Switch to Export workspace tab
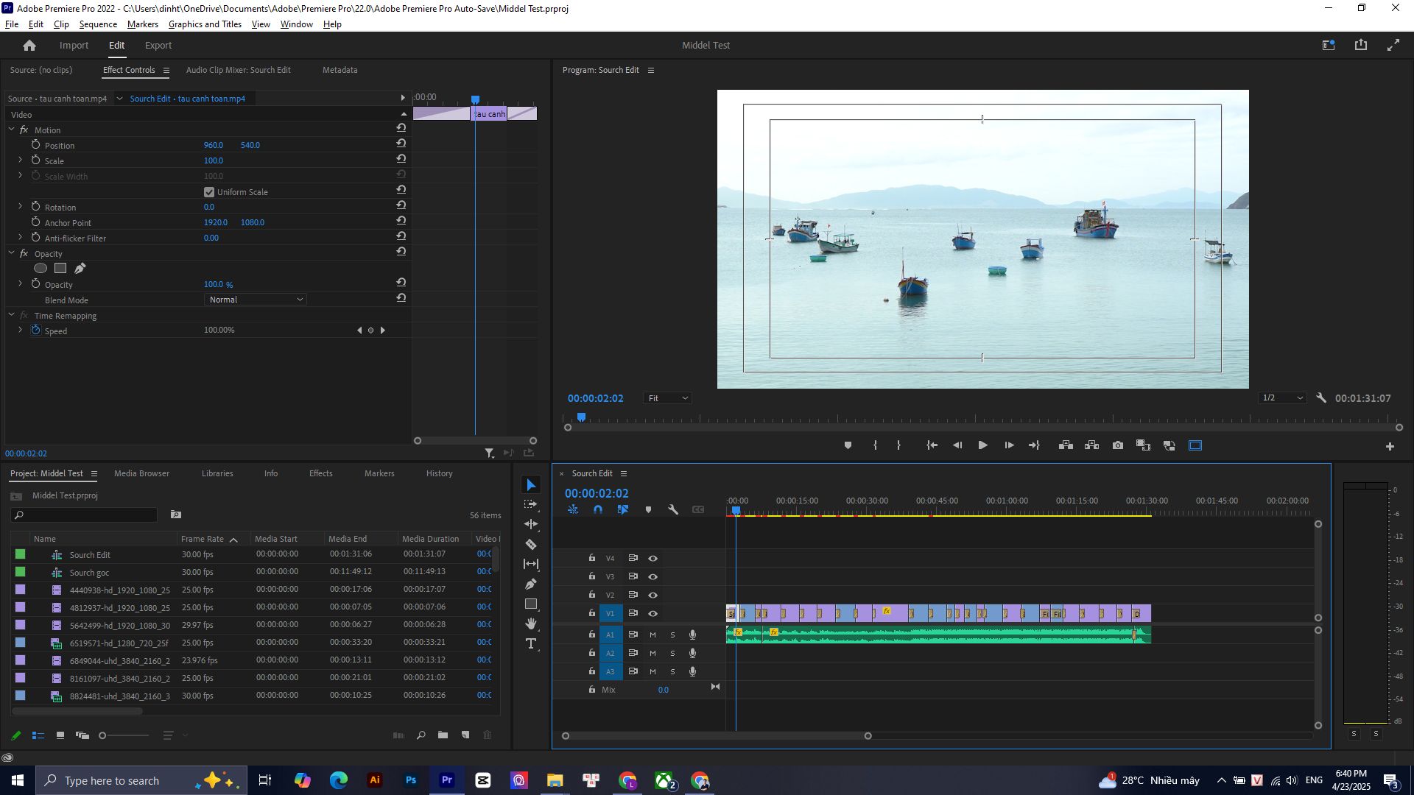 [158, 46]
